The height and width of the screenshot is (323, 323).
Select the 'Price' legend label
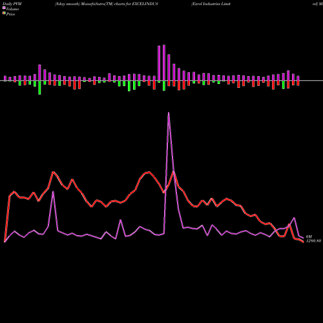pos(10,14)
